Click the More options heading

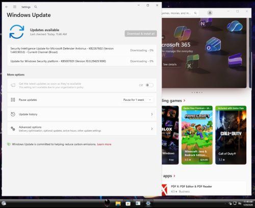(16, 74)
